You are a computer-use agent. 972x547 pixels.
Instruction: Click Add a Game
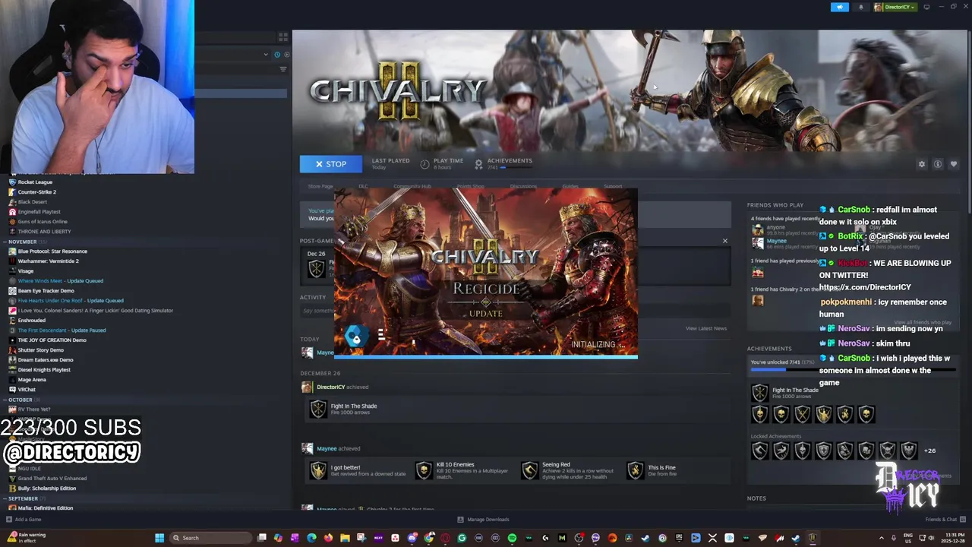(24, 520)
